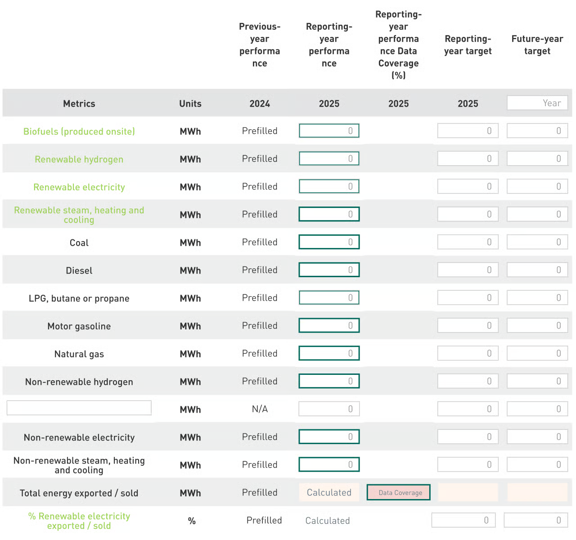Focus Natural gas reporting-year performance field
Viewport: 576px width, 540px height.
(329, 353)
